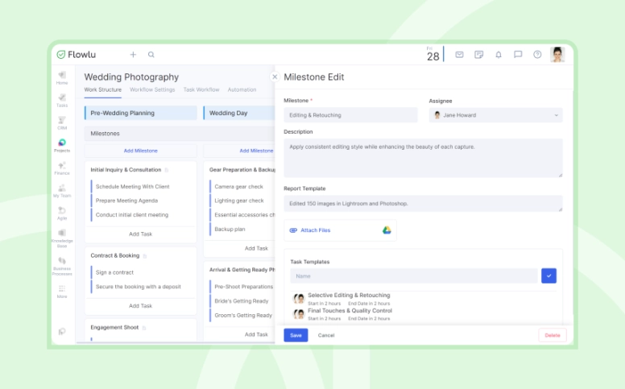Switch to the Workflow Settings tab
This screenshot has width=625, height=389.
[x=152, y=89]
